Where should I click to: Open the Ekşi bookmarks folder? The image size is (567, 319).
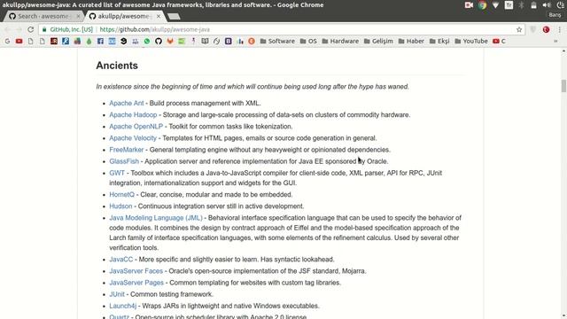tap(439, 42)
